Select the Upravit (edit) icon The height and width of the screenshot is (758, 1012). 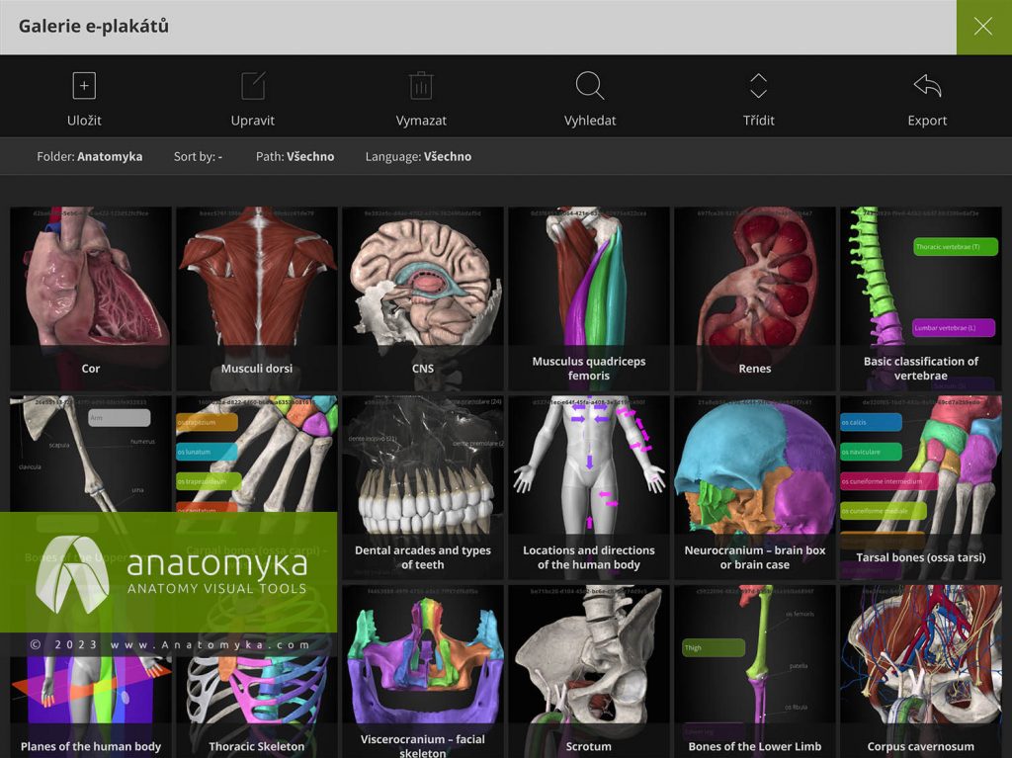pyautogui.click(x=253, y=86)
